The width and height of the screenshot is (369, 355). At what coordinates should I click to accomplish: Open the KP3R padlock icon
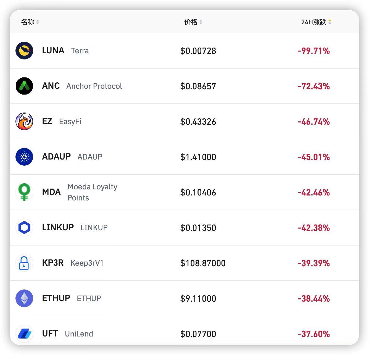click(24, 263)
